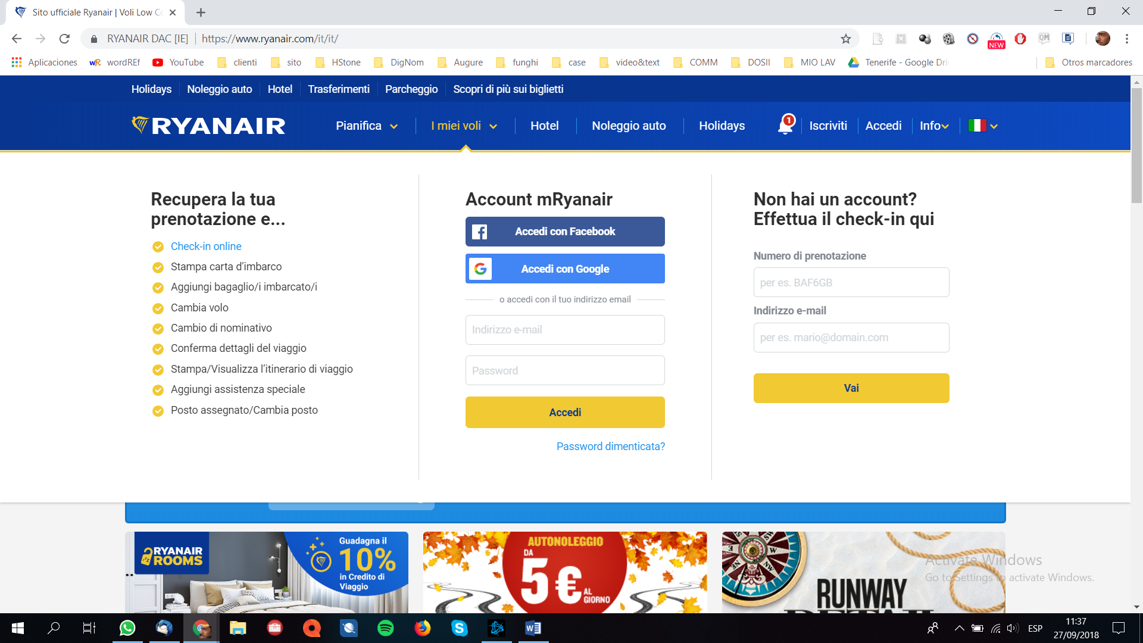
Task: Click the page vertical scrollbar
Action: click(x=1136, y=146)
